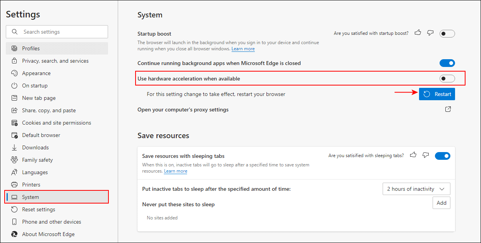The image size is (481, 243).
Task: Toggle Continue running background apps switch
Action: pyautogui.click(x=447, y=63)
